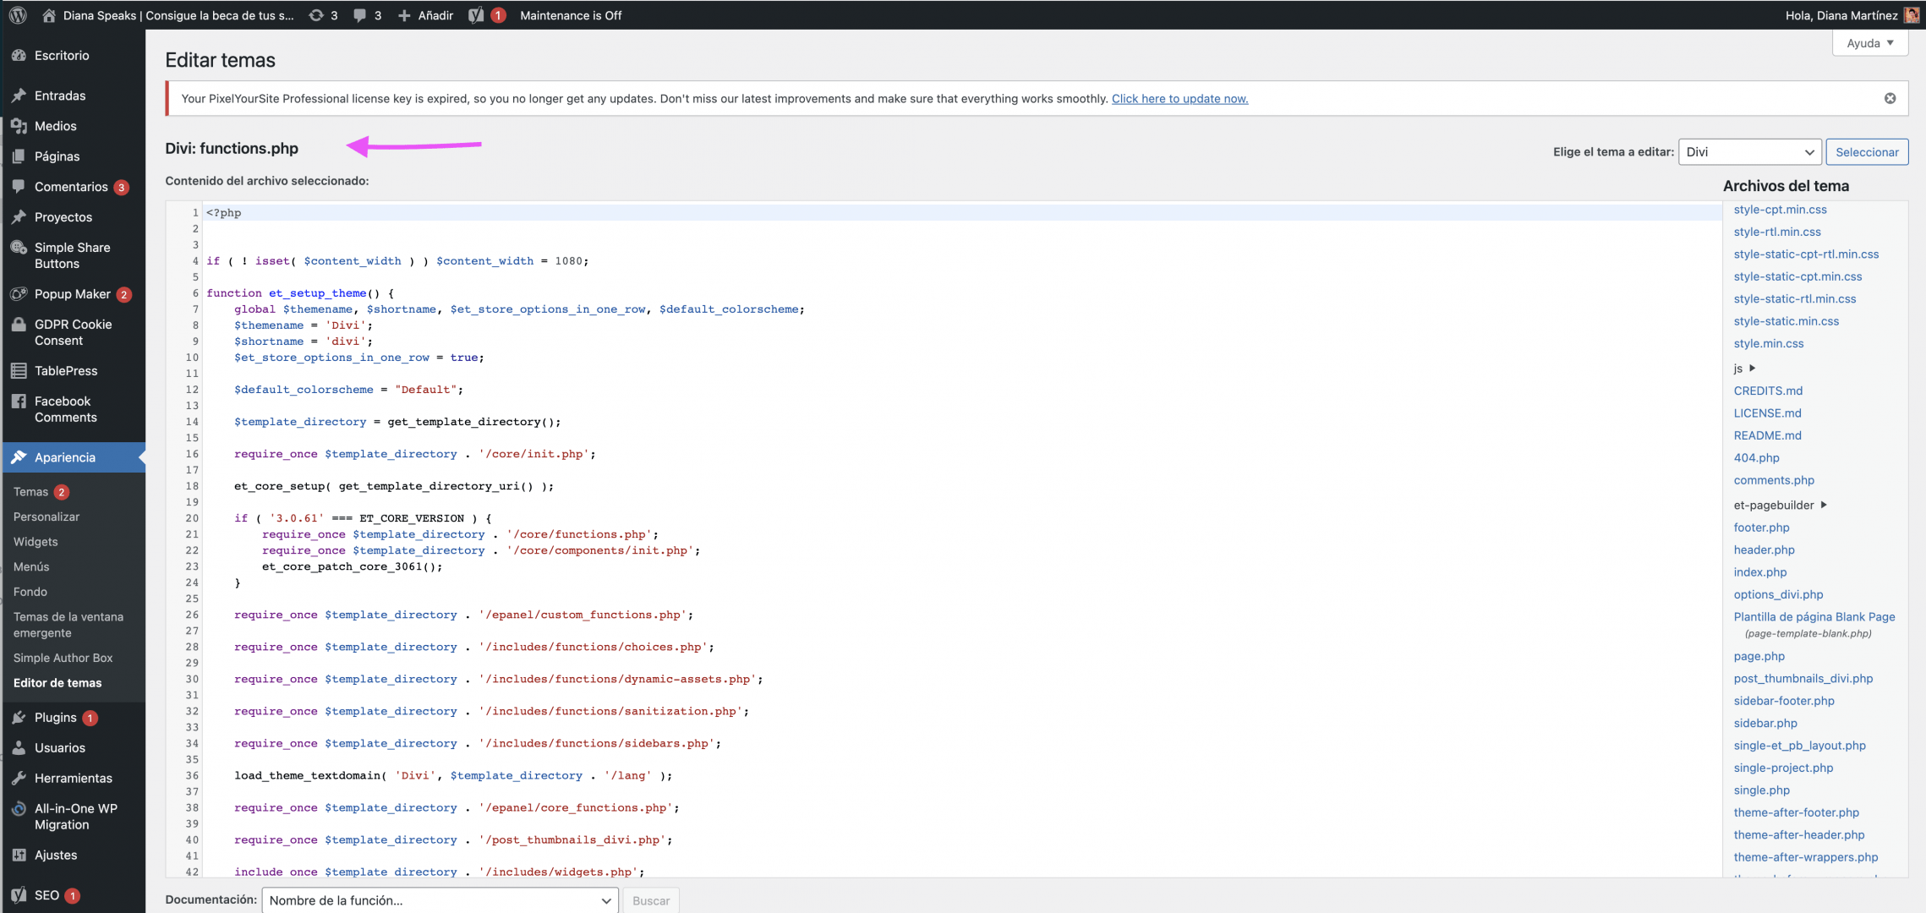
Task: Open header.php file
Action: pos(1764,549)
